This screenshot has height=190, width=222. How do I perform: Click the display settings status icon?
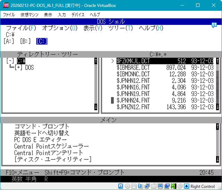point(160,187)
